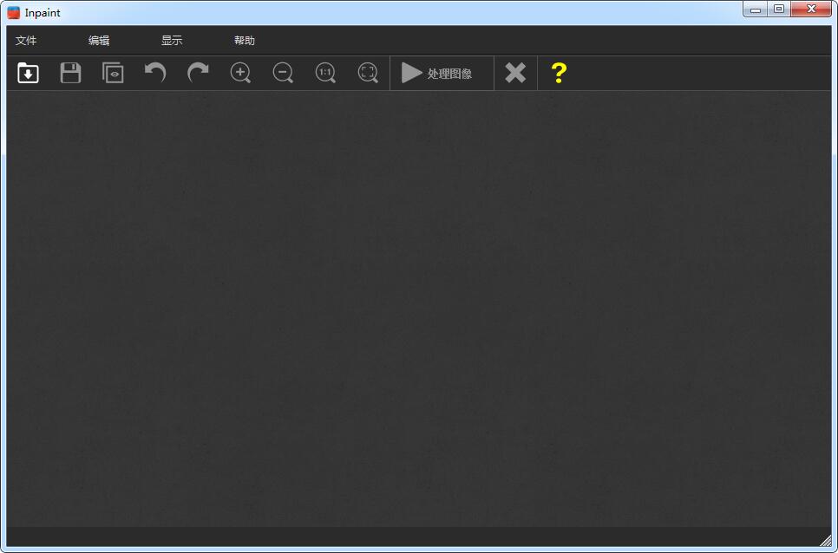
Task: Close the Inpaint window
Action: pyautogui.click(x=811, y=10)
